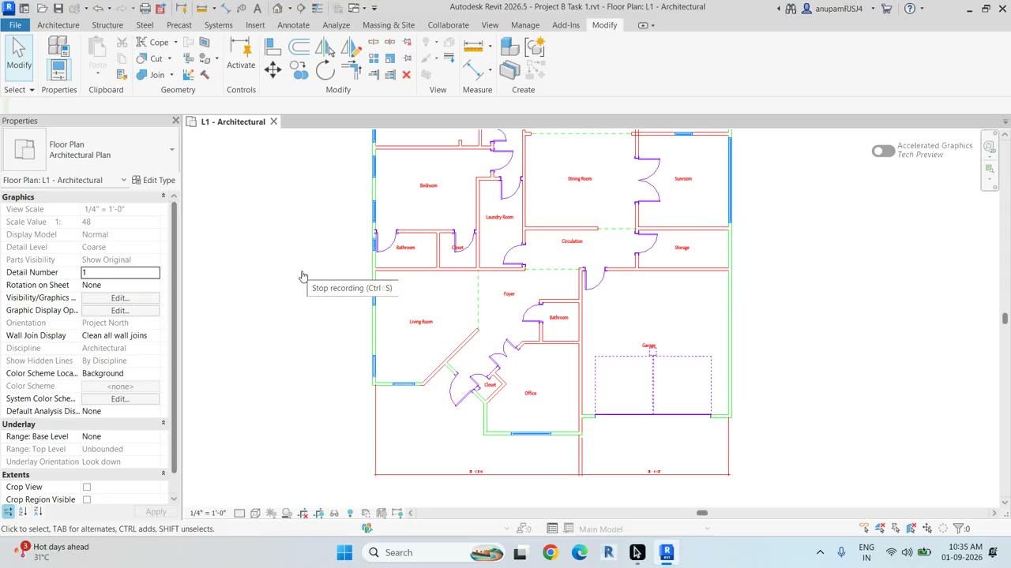The image size is (1011, 568).
Task: Toggle Temporary Hide/Isolate glasses icon
Action: [334, 513]
